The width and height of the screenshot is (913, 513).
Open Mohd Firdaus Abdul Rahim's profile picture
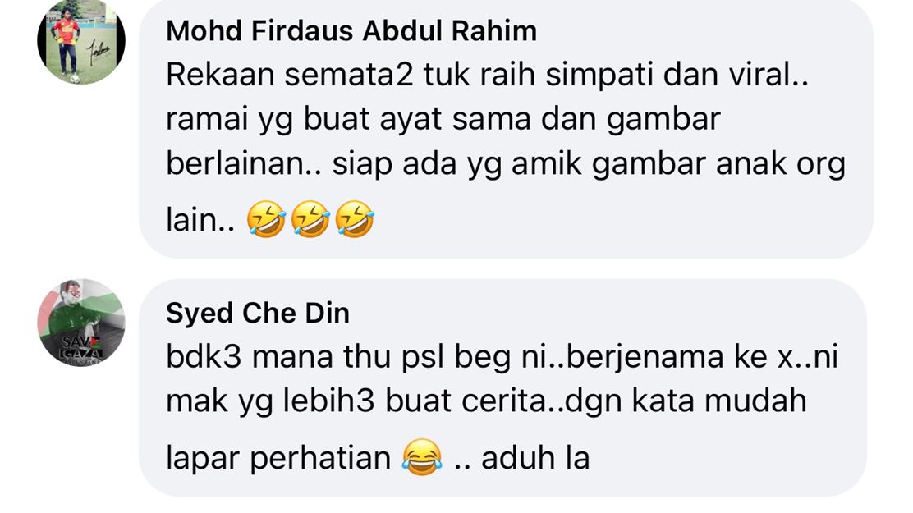81,40
